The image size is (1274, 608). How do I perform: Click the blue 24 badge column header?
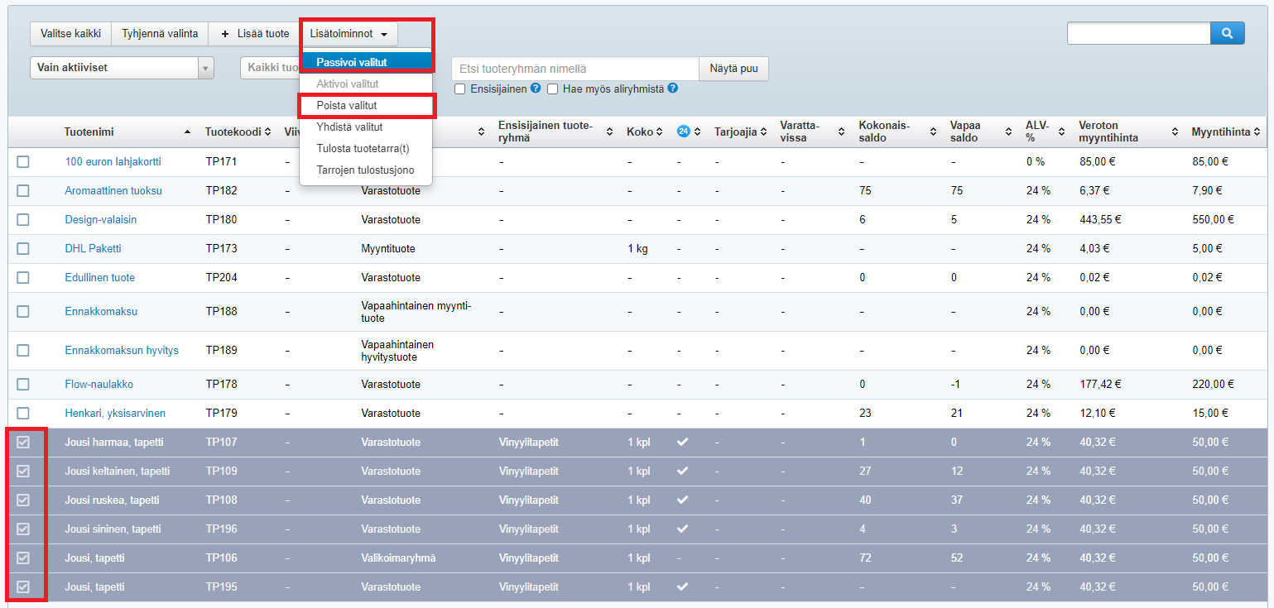coord(684,132)
